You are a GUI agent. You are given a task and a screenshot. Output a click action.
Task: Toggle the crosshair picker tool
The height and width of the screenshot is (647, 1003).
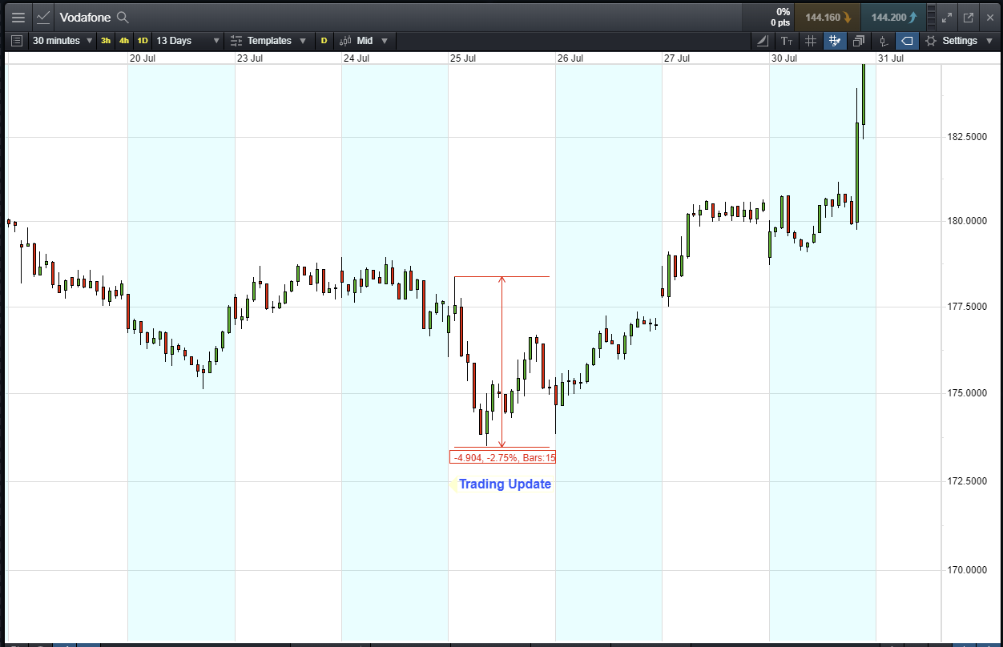(x=835, y=41)
